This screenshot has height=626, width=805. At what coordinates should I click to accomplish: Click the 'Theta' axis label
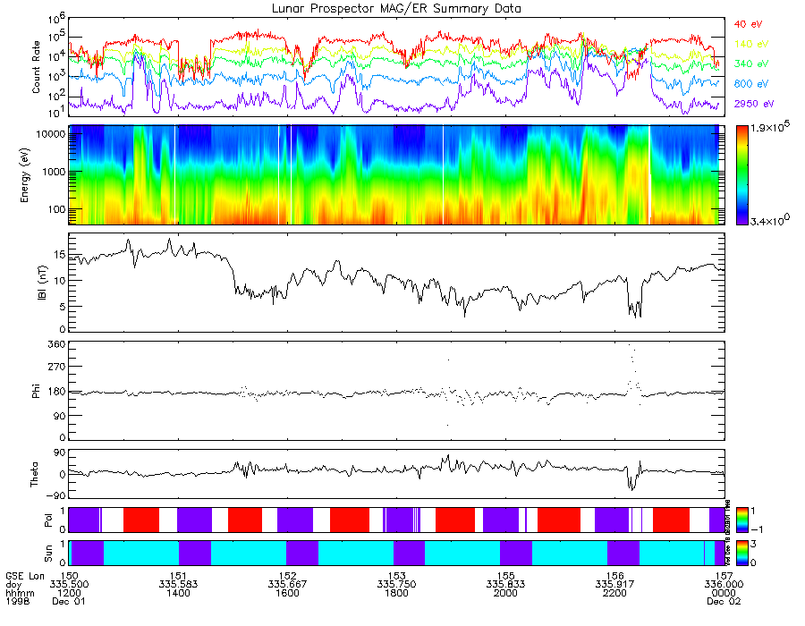(34, 474)
